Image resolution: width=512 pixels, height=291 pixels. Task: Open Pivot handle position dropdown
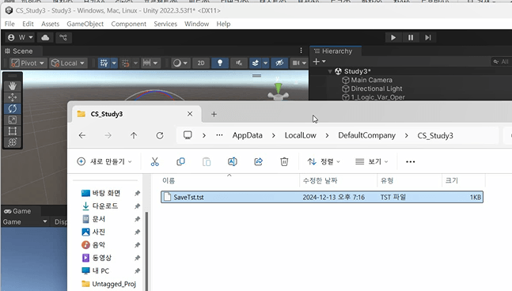click(28, 63)
